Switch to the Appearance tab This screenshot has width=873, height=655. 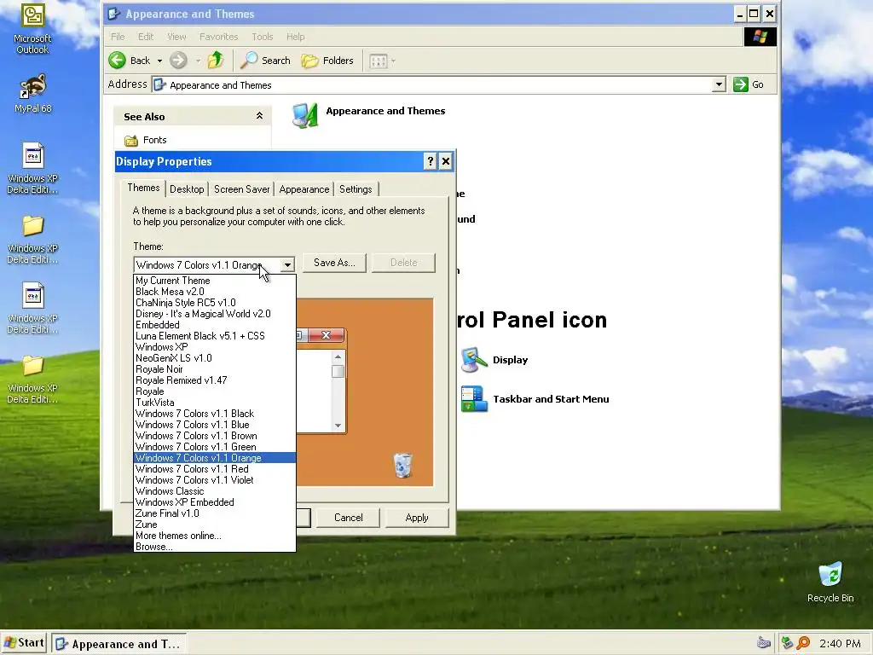click(304, 189)
